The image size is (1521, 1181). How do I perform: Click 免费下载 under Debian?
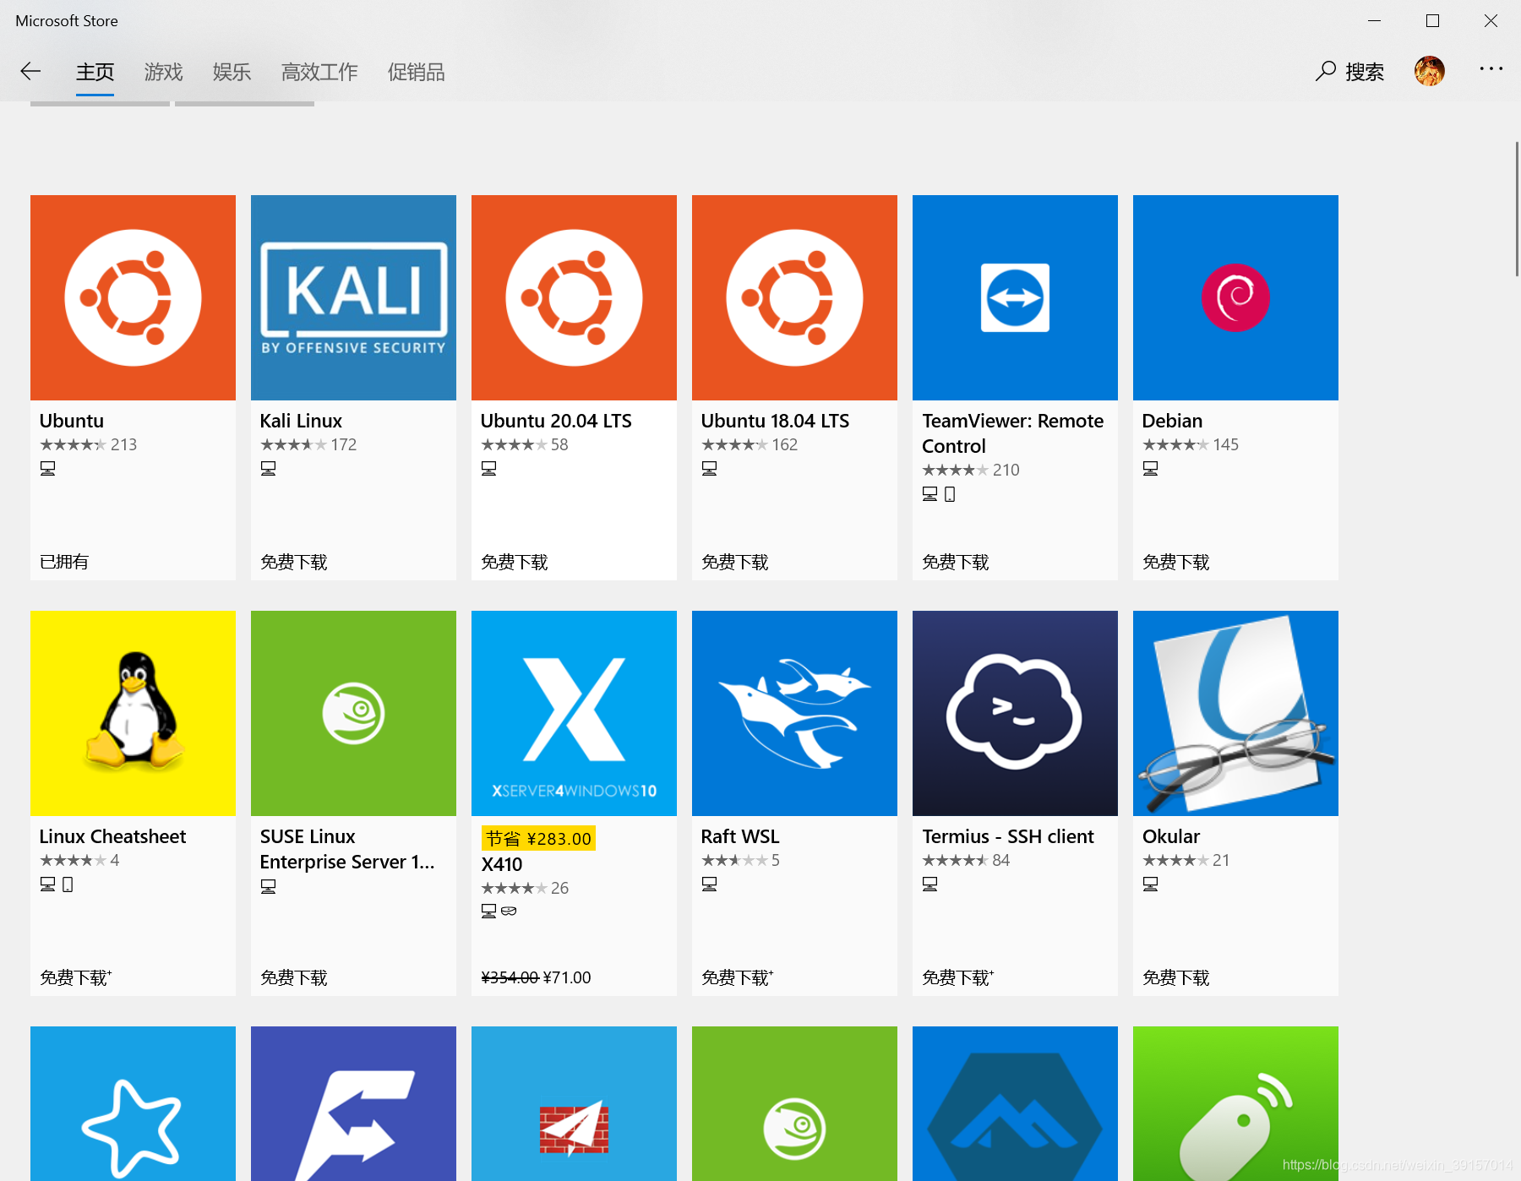[1175, 562]
